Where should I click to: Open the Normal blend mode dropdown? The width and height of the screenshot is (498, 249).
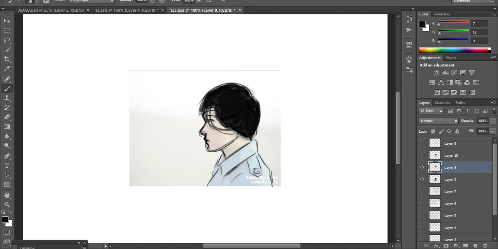438,121
